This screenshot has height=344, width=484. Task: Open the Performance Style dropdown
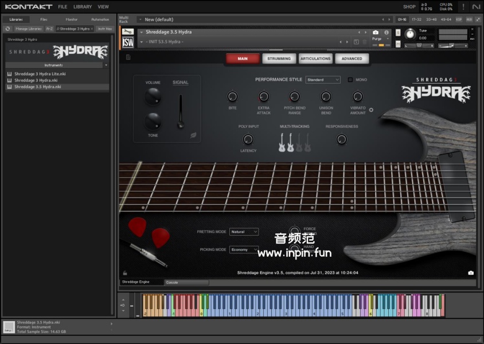click(x=323, y=80)
